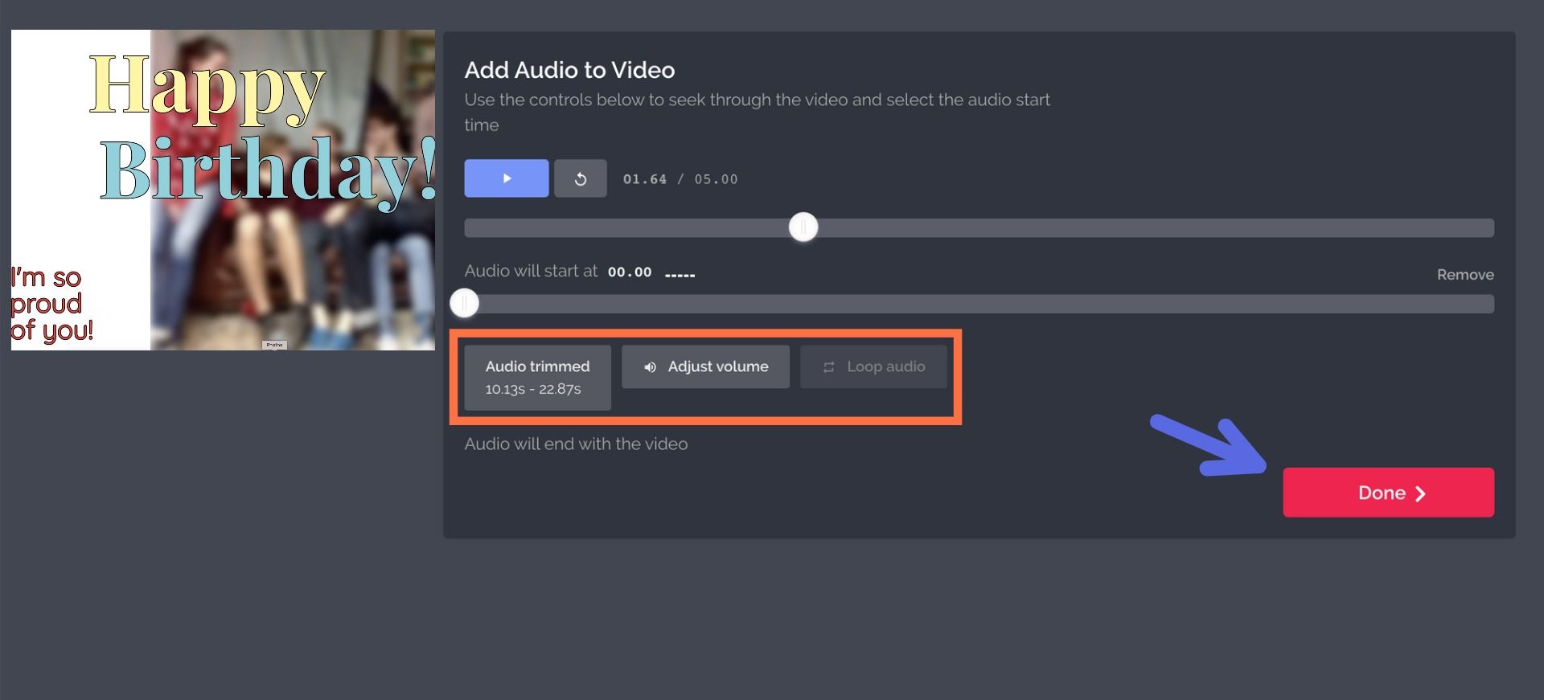Image resolution: width=1544 pixels, height=700 pixels.
Task: Click the dashed waveform beside start time
Action: (680, 275)
